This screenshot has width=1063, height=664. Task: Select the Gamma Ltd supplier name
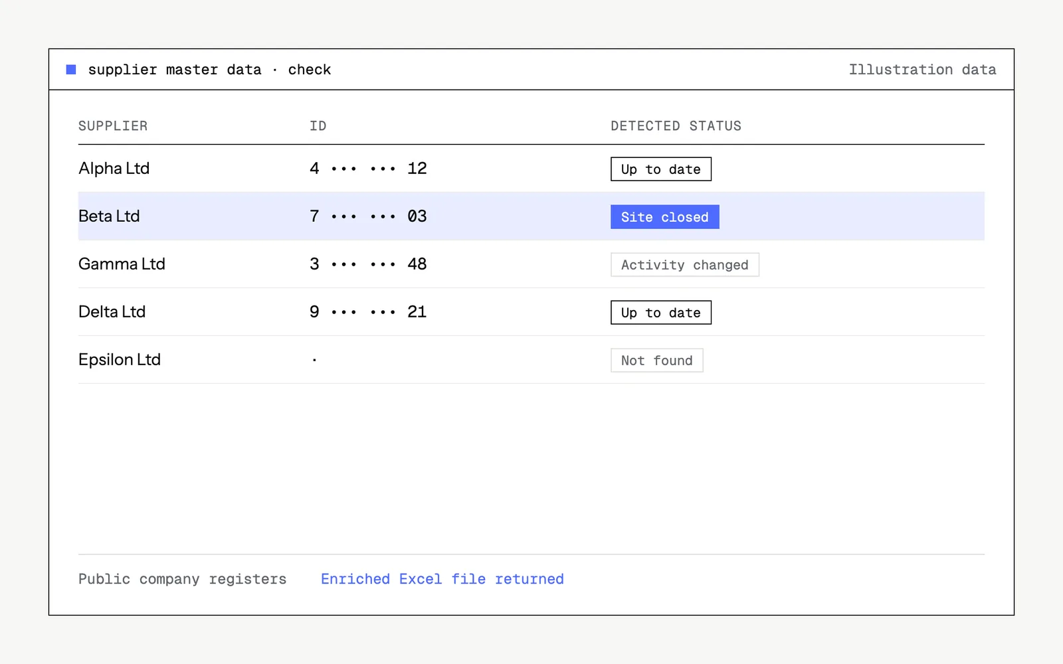tap(122, 264)
